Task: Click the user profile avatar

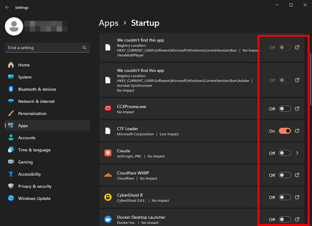Action: pyautogui.click(x=14, y=26)
